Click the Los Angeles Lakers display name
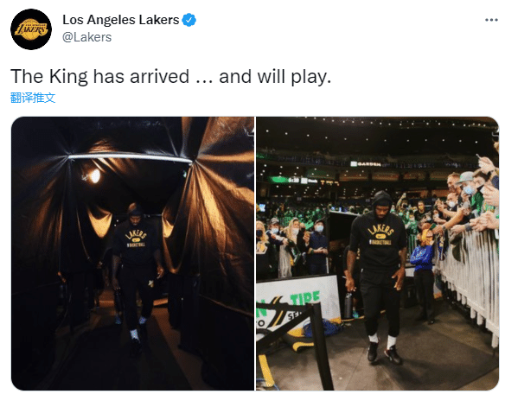Image resolution: width=505 pixels, height=394 pixels. 121,20
